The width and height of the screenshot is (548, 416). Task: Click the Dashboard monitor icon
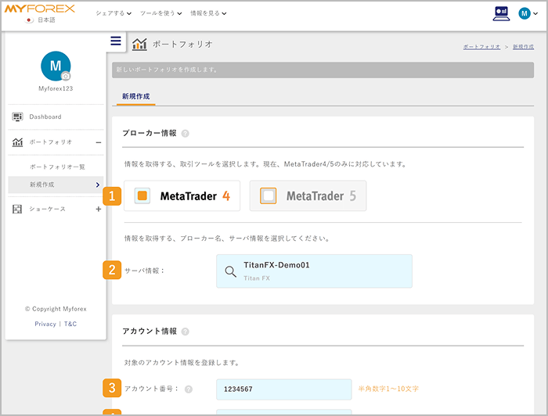[x=17, y=117]
